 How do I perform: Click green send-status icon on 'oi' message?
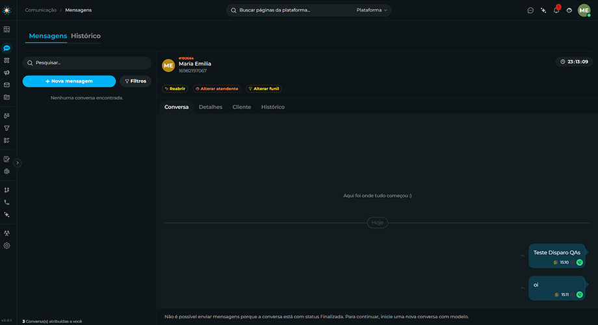[580, 294]
